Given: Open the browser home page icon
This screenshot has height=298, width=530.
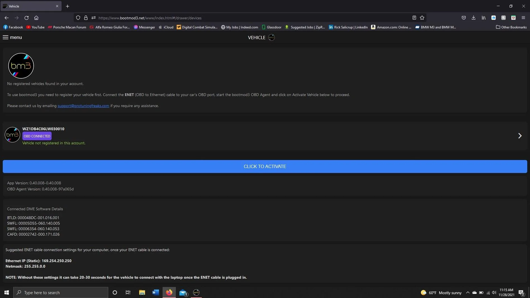Looking at the screenshot, I should (36, 18).
